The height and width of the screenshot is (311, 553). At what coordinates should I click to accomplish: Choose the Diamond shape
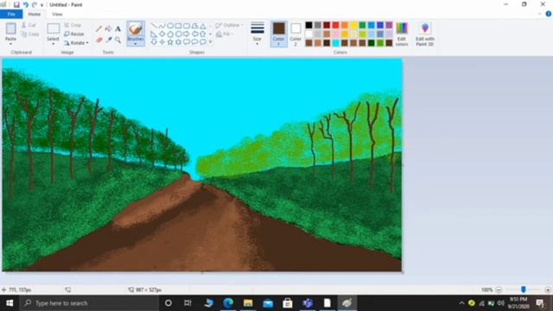click(x=162, y=35)
